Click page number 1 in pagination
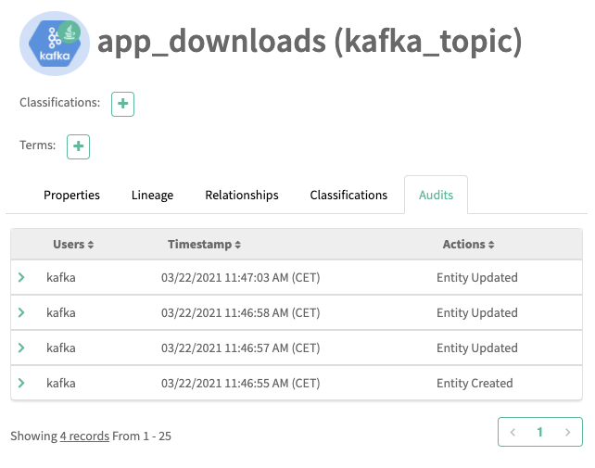 click(539, 432)
